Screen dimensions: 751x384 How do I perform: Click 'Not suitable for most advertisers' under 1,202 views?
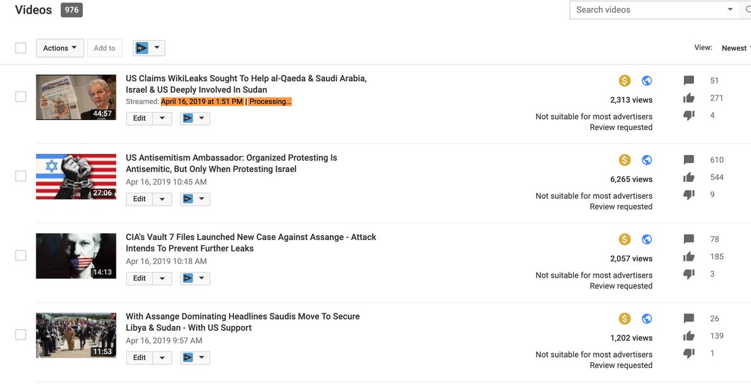(594, 355)
